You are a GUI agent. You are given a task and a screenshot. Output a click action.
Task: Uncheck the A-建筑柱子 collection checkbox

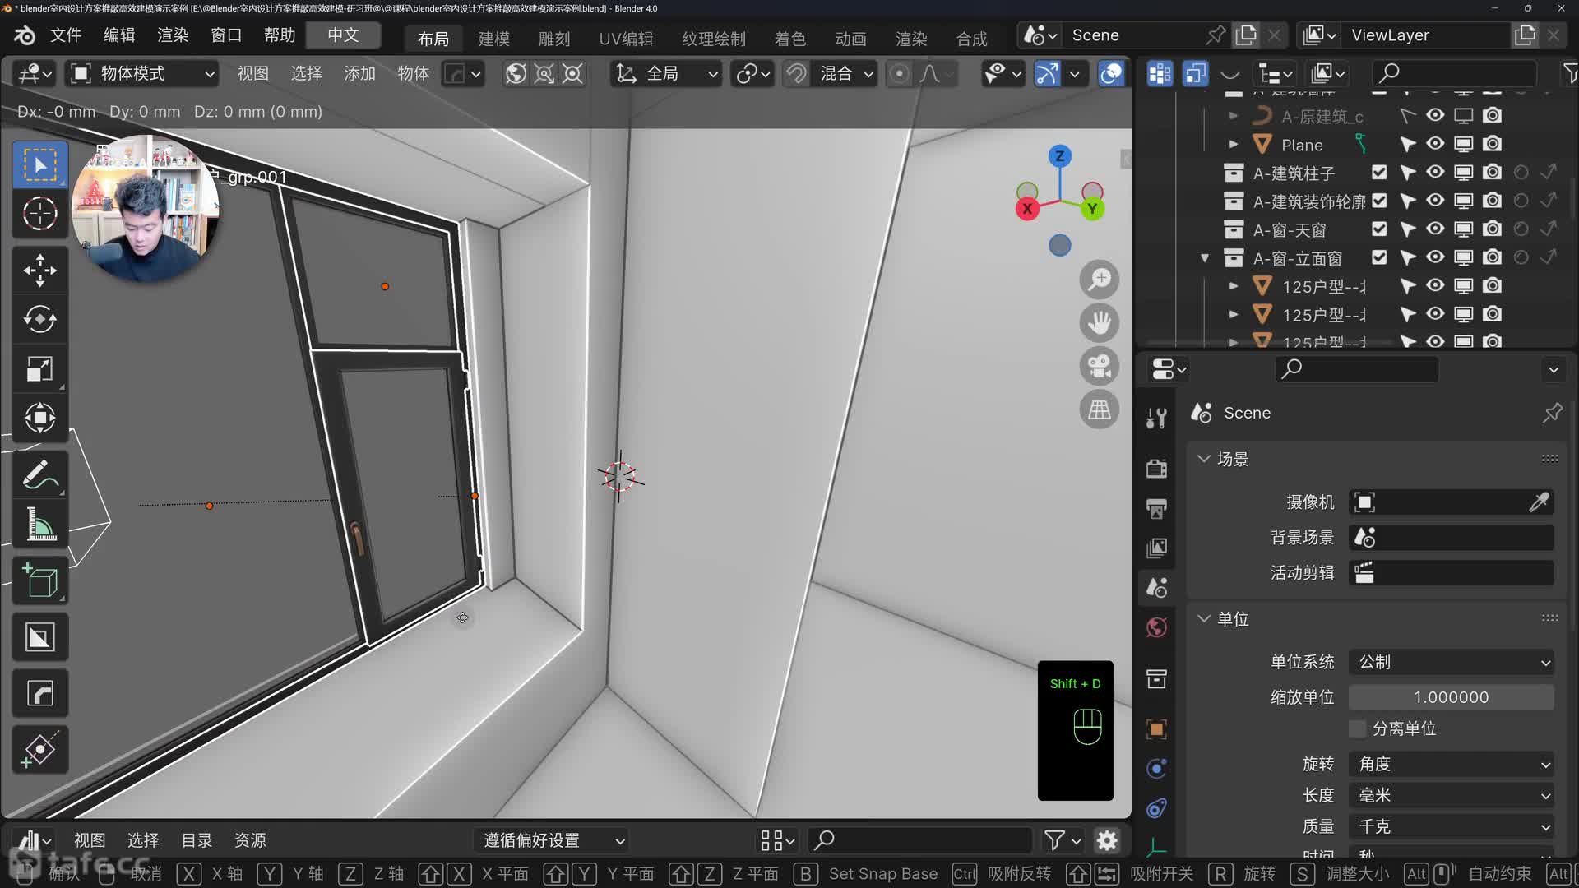pyautogui.click(x=1379, y=173)
